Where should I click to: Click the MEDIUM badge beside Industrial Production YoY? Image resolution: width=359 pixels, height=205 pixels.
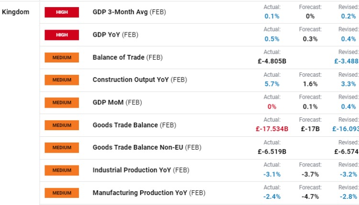click(x=62, y=170)
